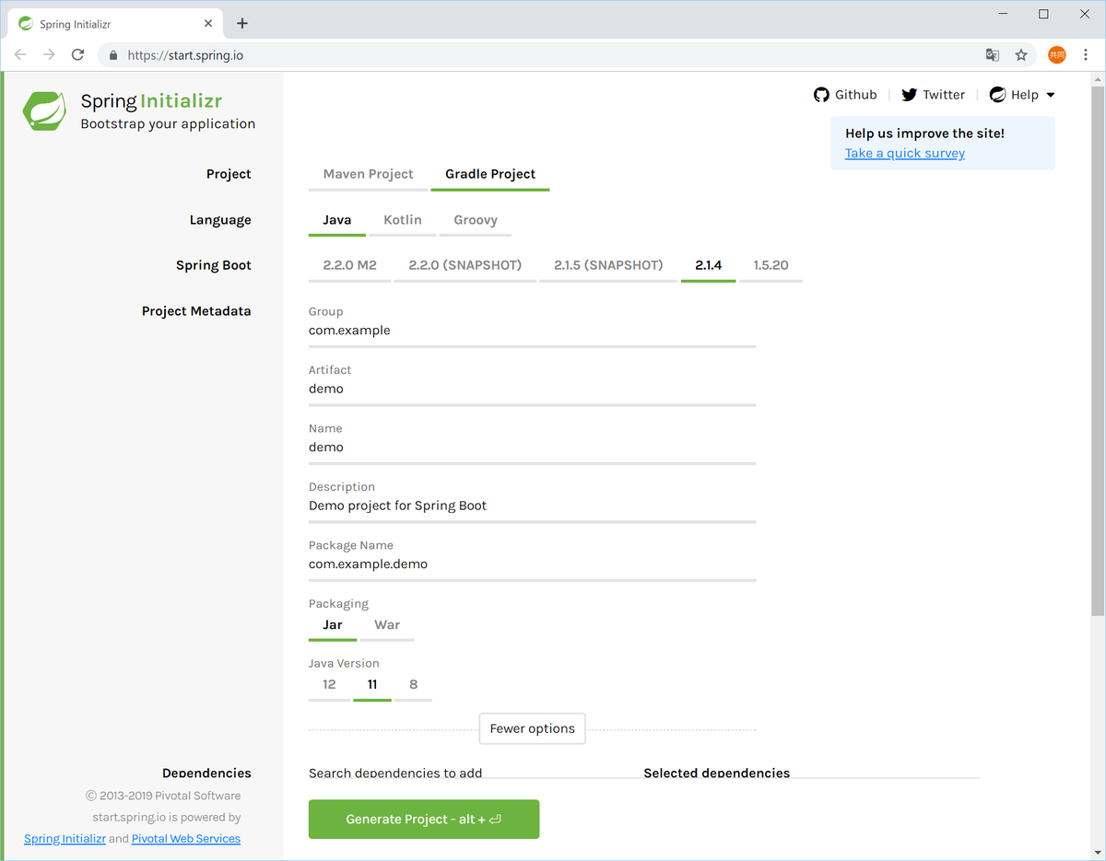Close the Spring Initializr tab

pyautogui.click(x=209, y=24)
